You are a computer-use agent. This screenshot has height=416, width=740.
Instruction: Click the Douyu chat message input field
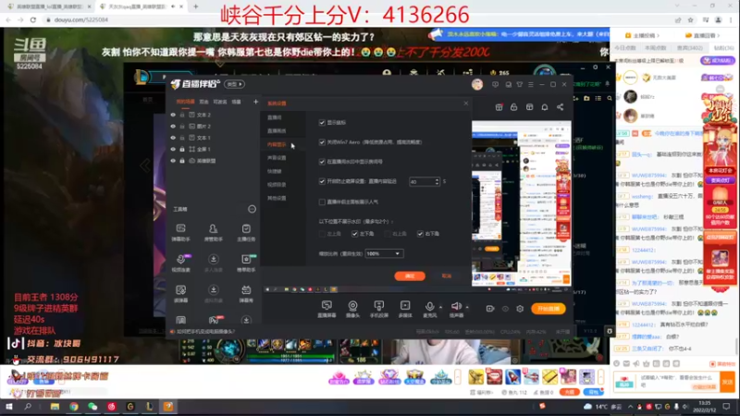676,381
